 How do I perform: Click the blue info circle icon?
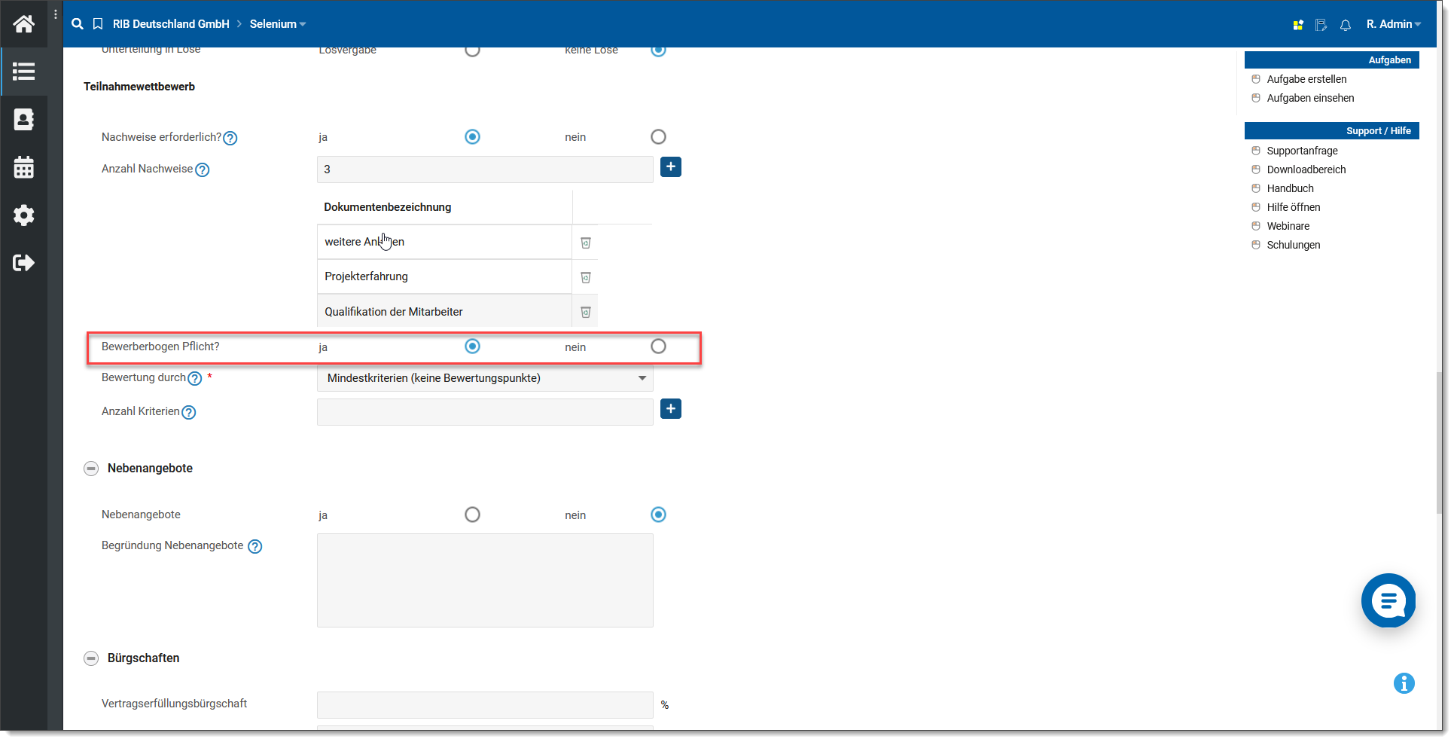tap(1404, 683)
